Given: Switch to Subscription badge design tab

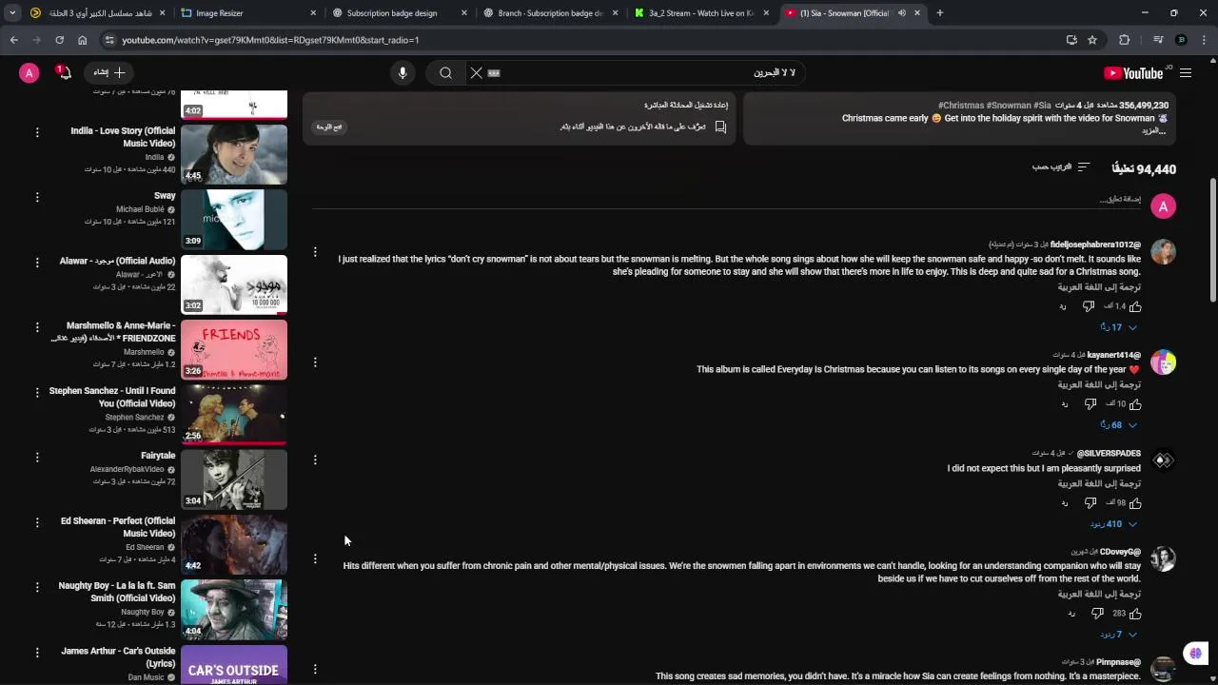Looking at the screenshot, I should [x=400, y=13].
